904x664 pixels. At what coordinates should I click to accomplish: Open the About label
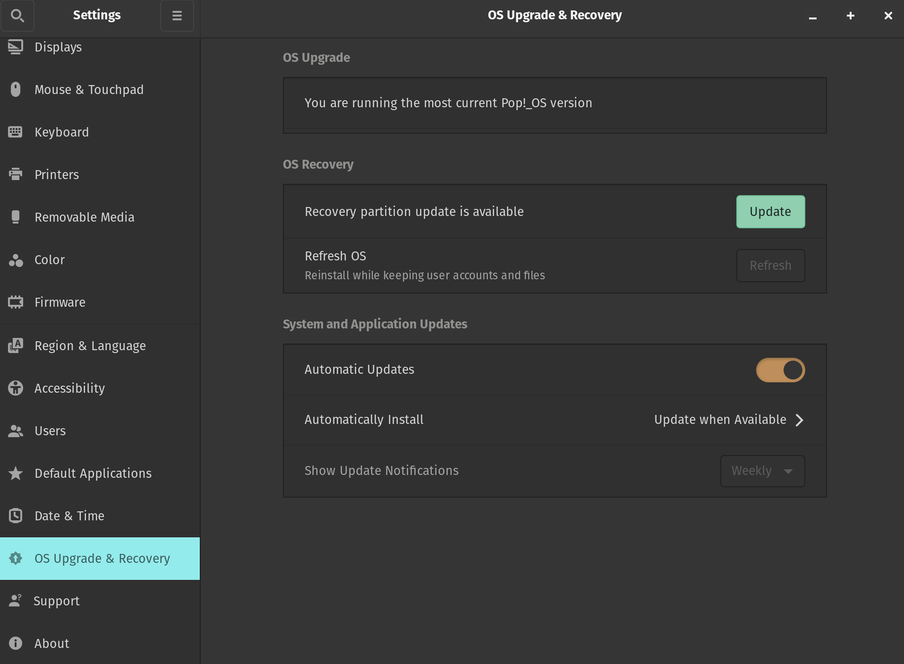pos(52,644)
